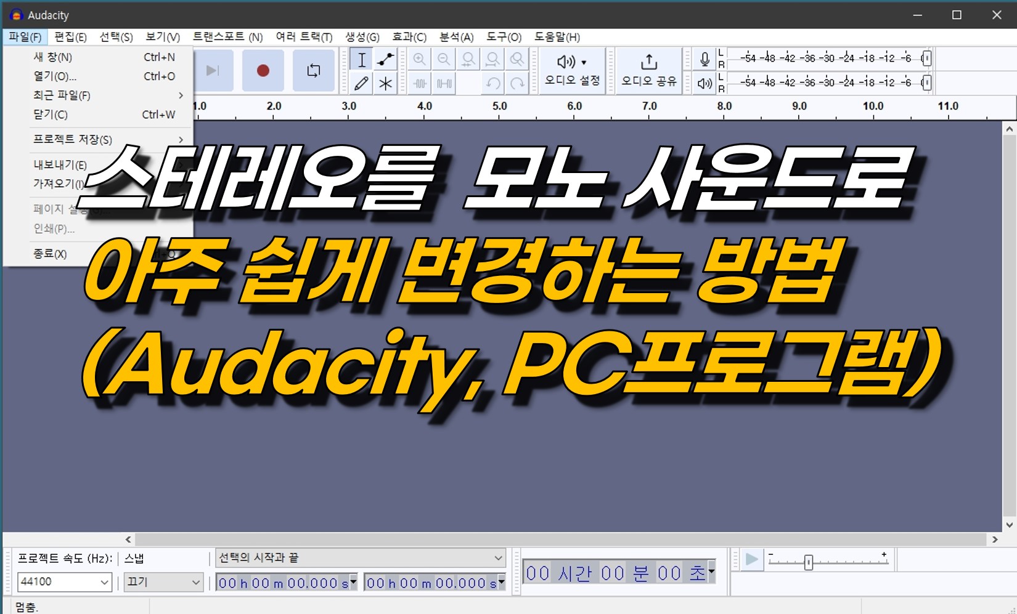Open selection end time format arrow
Viewport: 1017px width, 614px height.
pos(501,582)
